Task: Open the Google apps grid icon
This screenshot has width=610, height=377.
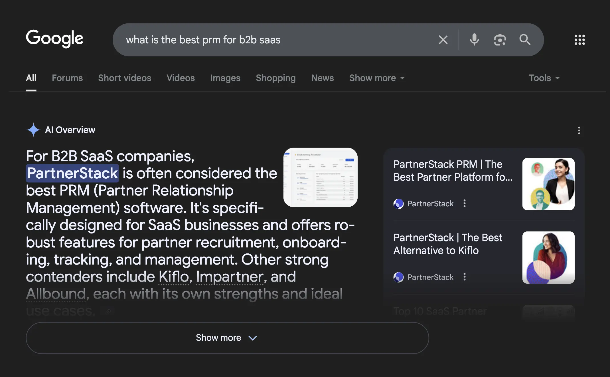Action: pyautogui.click(x=579, y=40)
